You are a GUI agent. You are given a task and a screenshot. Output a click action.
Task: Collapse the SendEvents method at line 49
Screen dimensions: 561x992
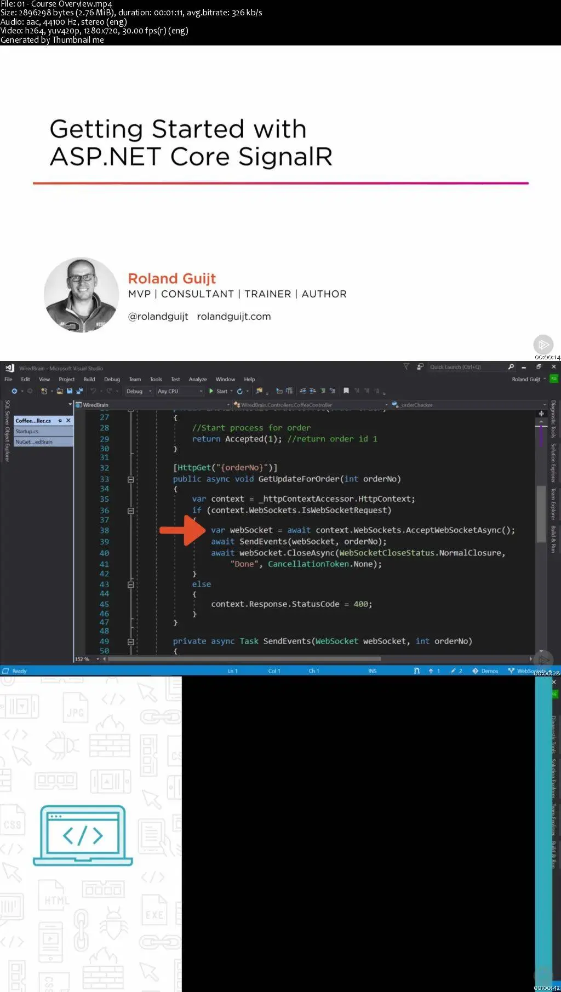coord(130,641)
